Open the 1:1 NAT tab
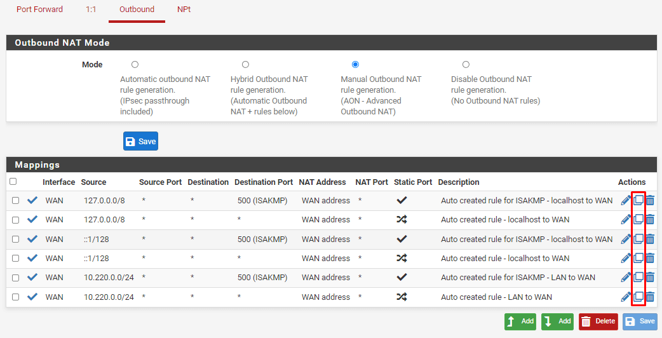Viewport: 662px width, 338px height. (91, 10)
